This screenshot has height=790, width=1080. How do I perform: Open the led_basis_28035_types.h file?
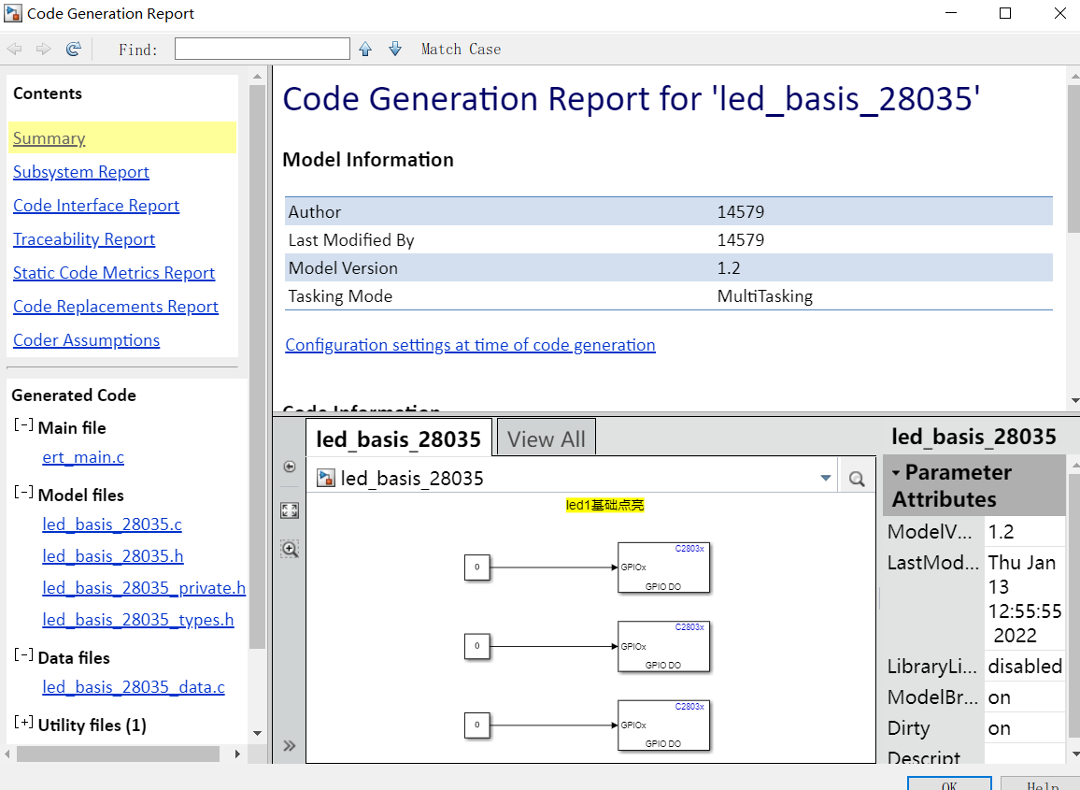tap(137, 620)
